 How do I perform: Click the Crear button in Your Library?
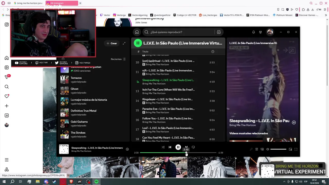pyautogui.click(x=112, y=43)
